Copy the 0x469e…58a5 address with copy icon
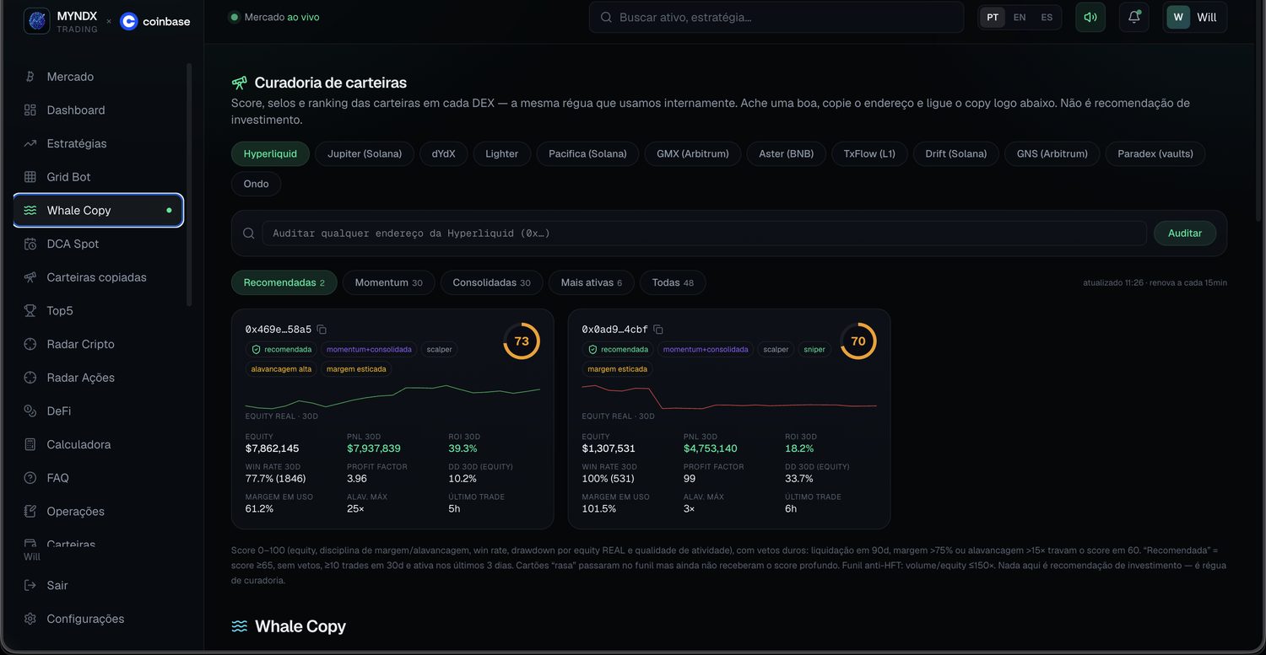The height and width of the screenshot is (655, 1266). 322,330
